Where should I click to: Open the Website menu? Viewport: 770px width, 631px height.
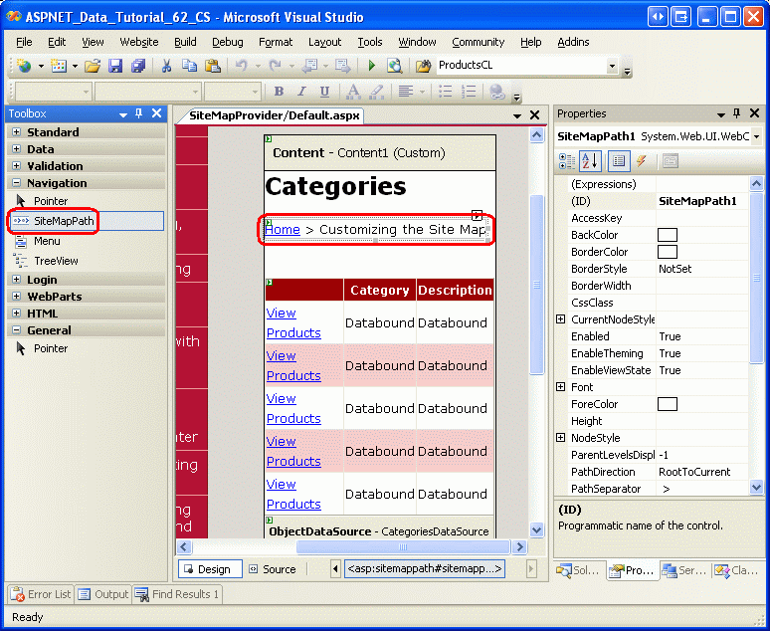pos(138,42)
